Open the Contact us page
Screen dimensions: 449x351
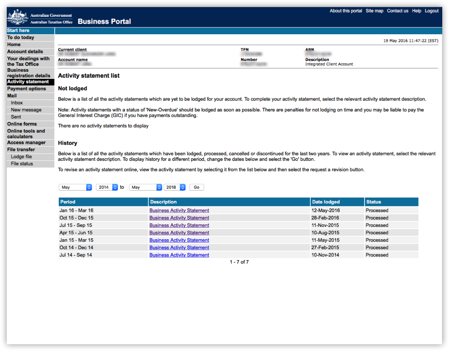[x=398, y=11]
